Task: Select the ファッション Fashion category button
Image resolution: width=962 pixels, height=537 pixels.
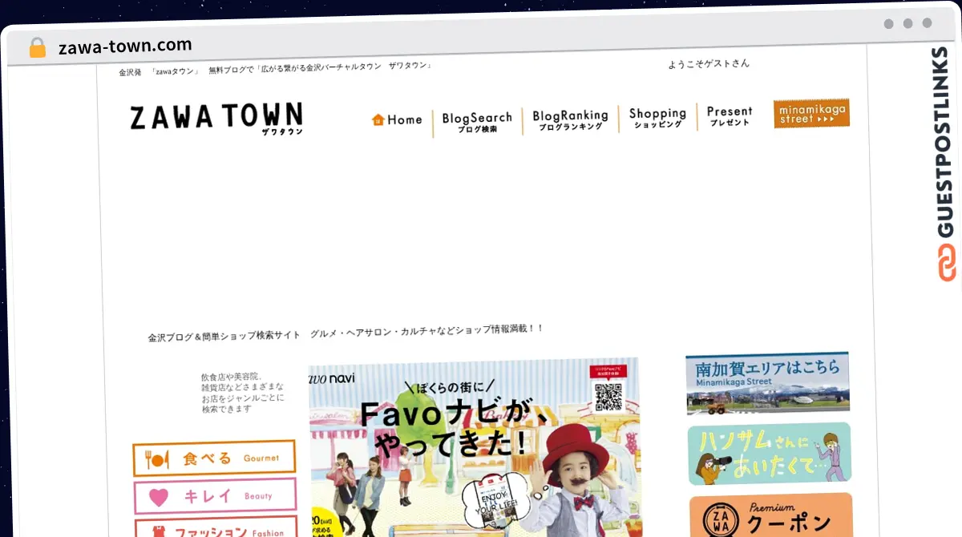Action: [x=214, y=528]
